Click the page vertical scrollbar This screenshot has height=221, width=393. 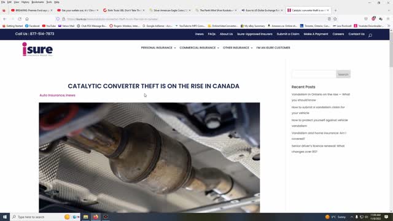point(391,120)
